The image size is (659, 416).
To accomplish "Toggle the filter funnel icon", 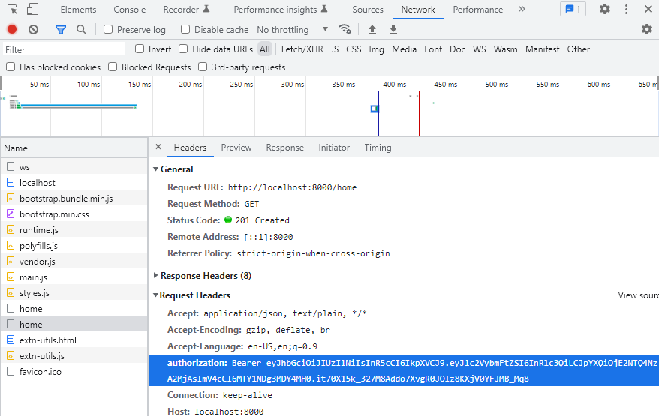I will tap(61, 29).
